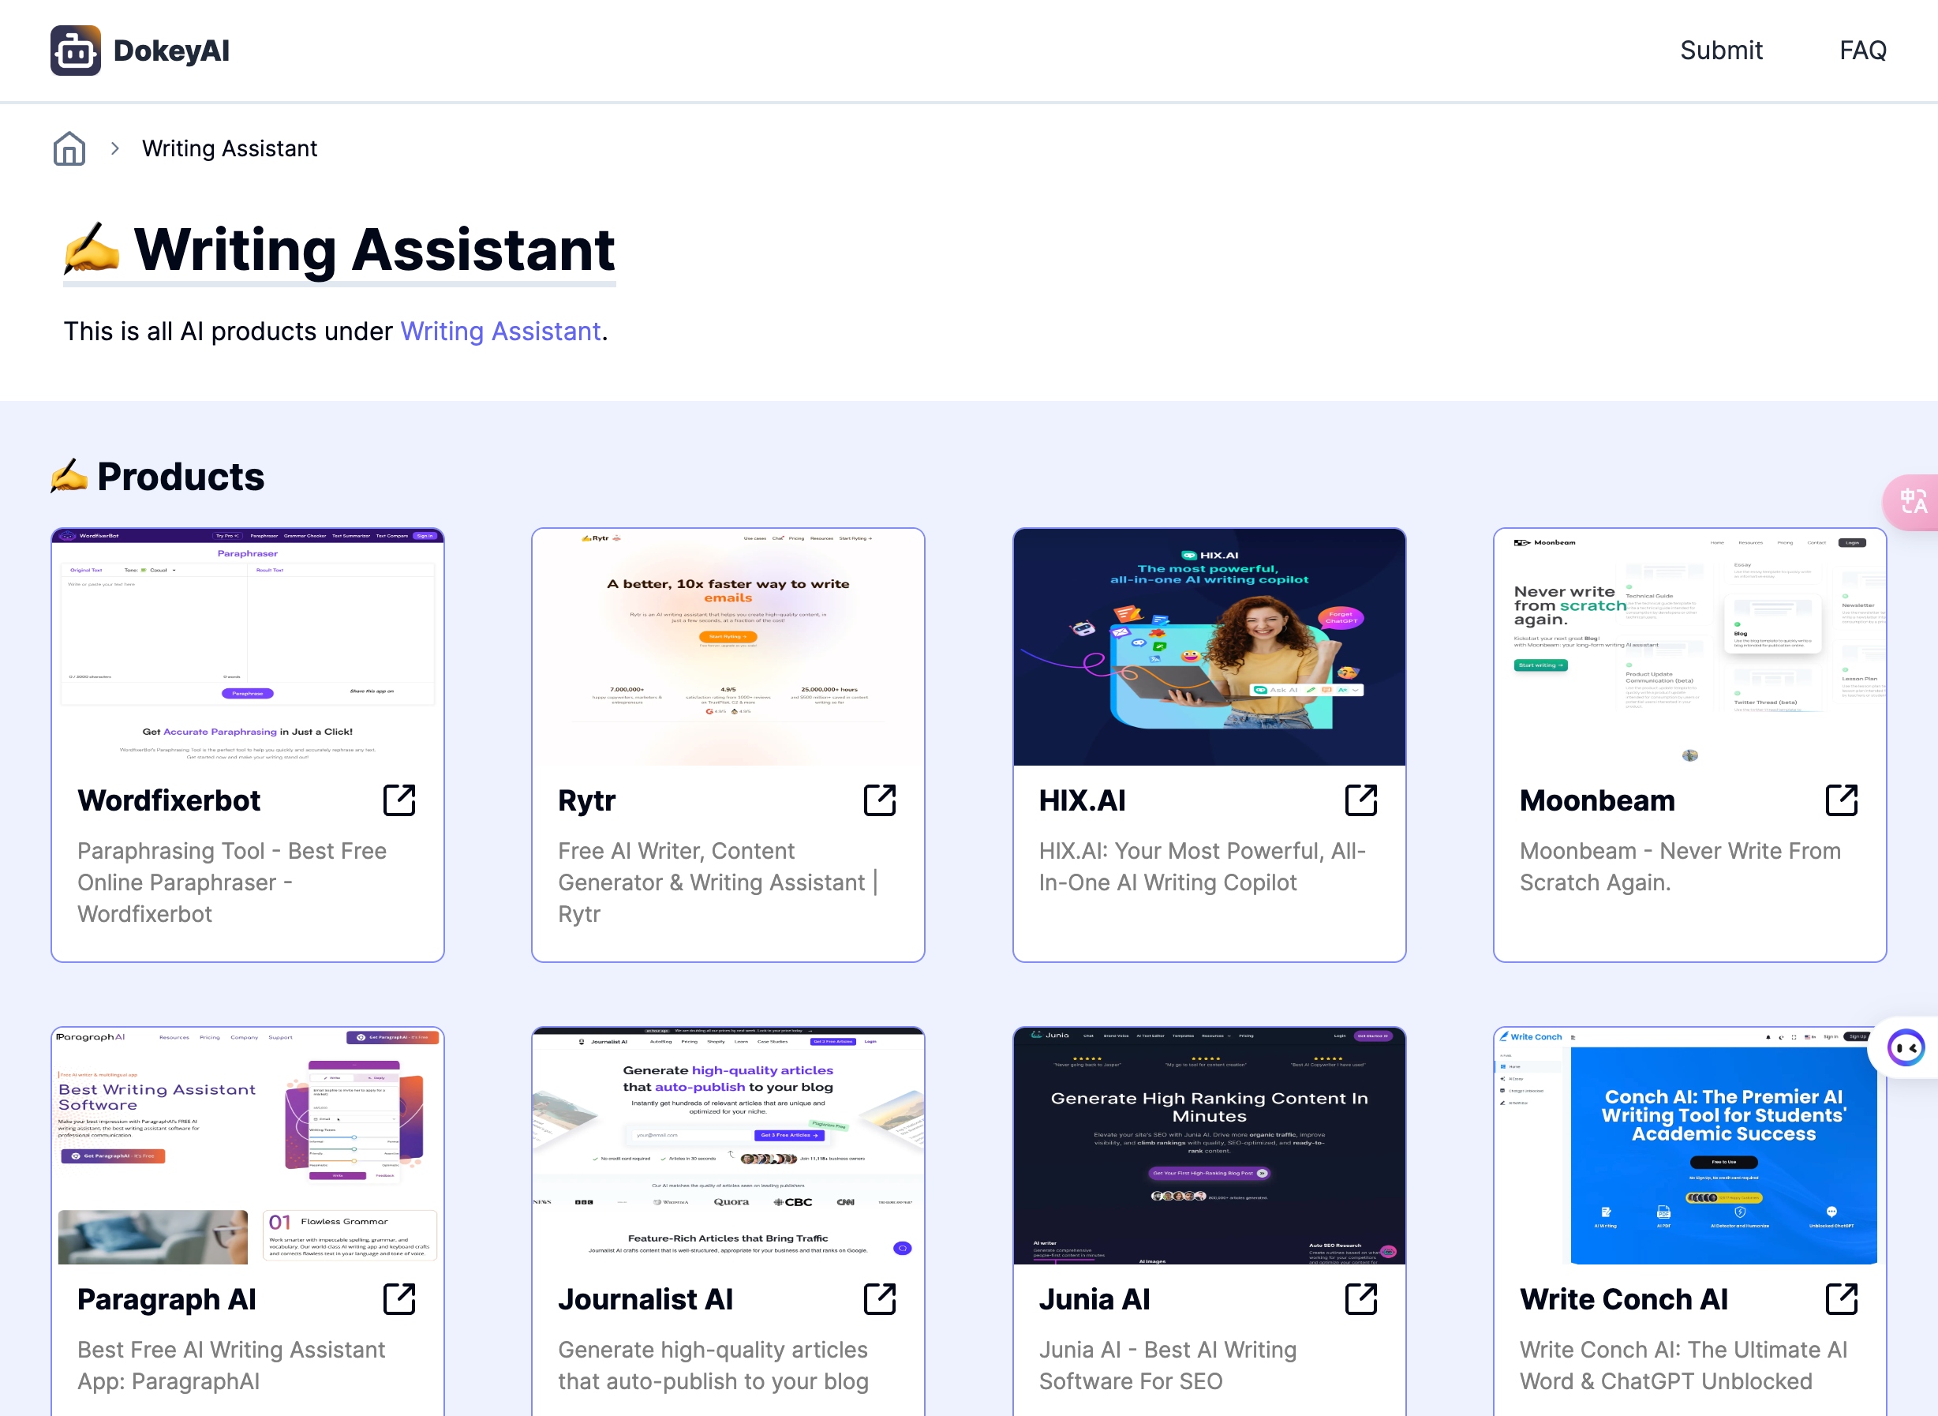Click the Writing Assistant breadcrumb text

point(230,148)
